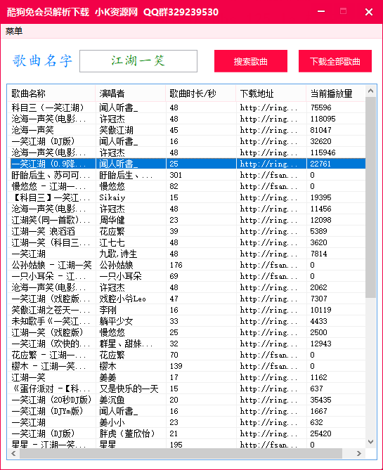Click the 下载全部歌曲 button
Viewport: 383px width, 470px height.
tap(335, 61)
